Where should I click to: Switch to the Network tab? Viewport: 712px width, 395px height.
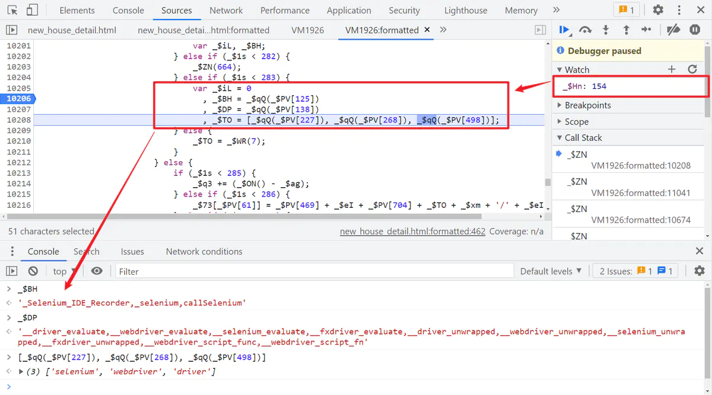pyautogui.click(x=226, y=10)
